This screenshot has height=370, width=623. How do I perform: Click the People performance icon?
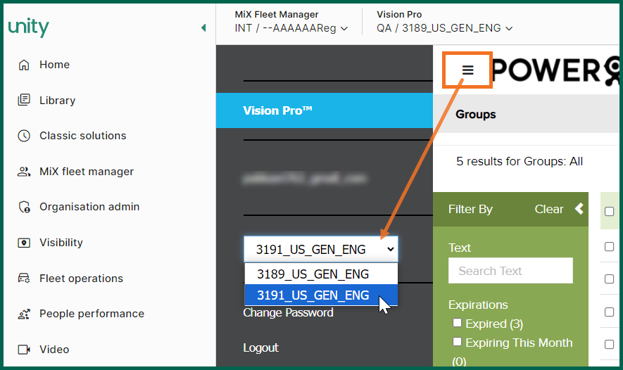(x=24, y=314)
